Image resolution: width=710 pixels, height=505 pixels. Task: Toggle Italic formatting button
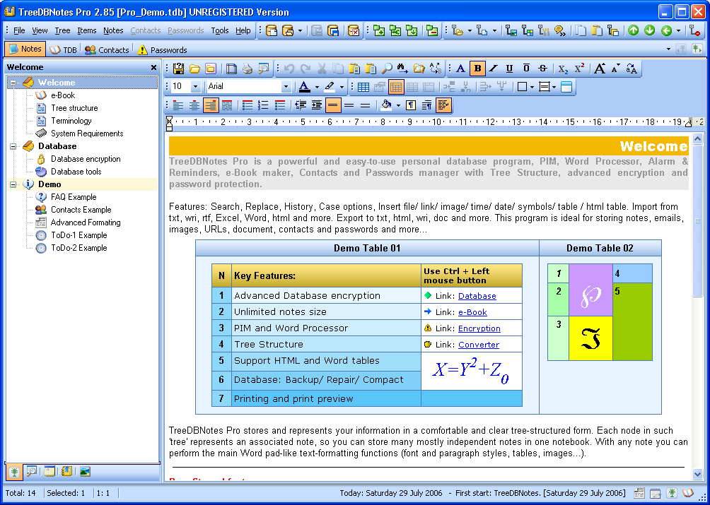tap(494, 69)
